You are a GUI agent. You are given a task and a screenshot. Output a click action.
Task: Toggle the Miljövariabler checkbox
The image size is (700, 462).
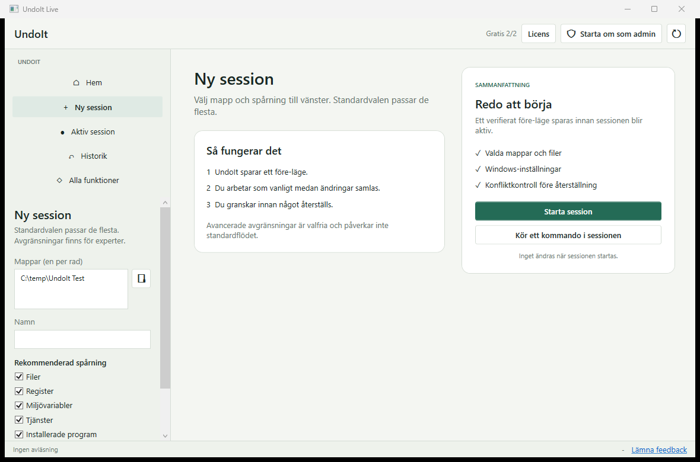point(19,405)
